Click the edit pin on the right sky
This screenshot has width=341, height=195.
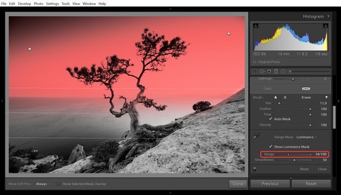pyautogui.click(x=229, y=33)
